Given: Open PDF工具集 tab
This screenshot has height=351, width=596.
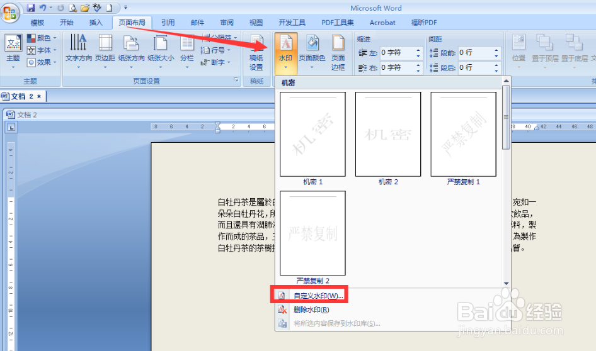Looking at the screenshot, I should 338,23.
